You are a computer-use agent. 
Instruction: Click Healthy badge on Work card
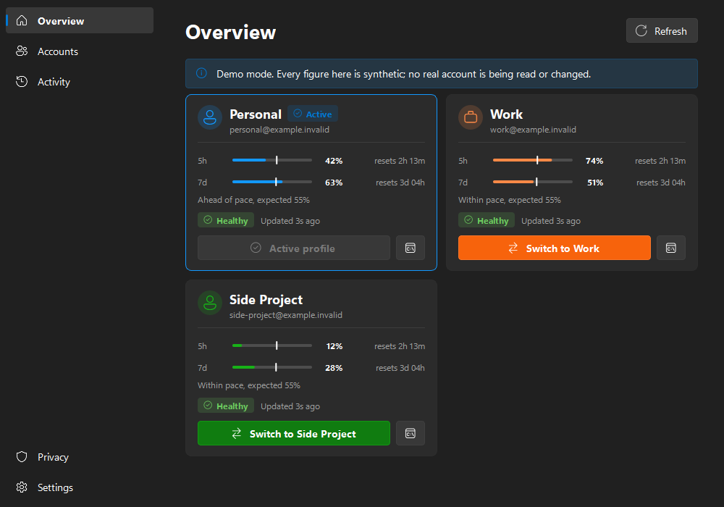click(x=487, y=220)
